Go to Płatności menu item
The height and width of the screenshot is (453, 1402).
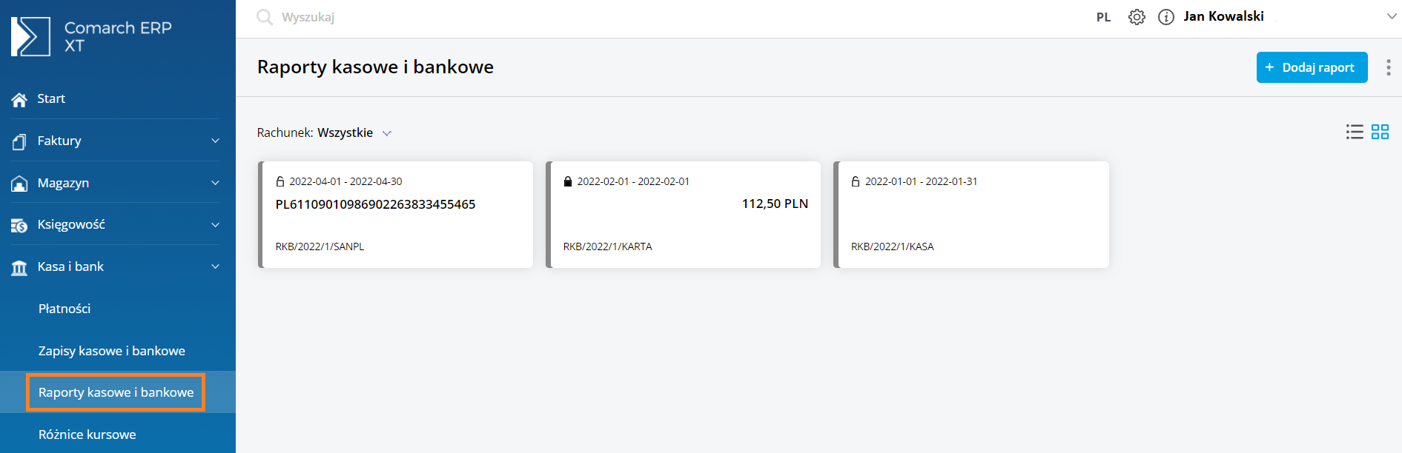[65, 309]
